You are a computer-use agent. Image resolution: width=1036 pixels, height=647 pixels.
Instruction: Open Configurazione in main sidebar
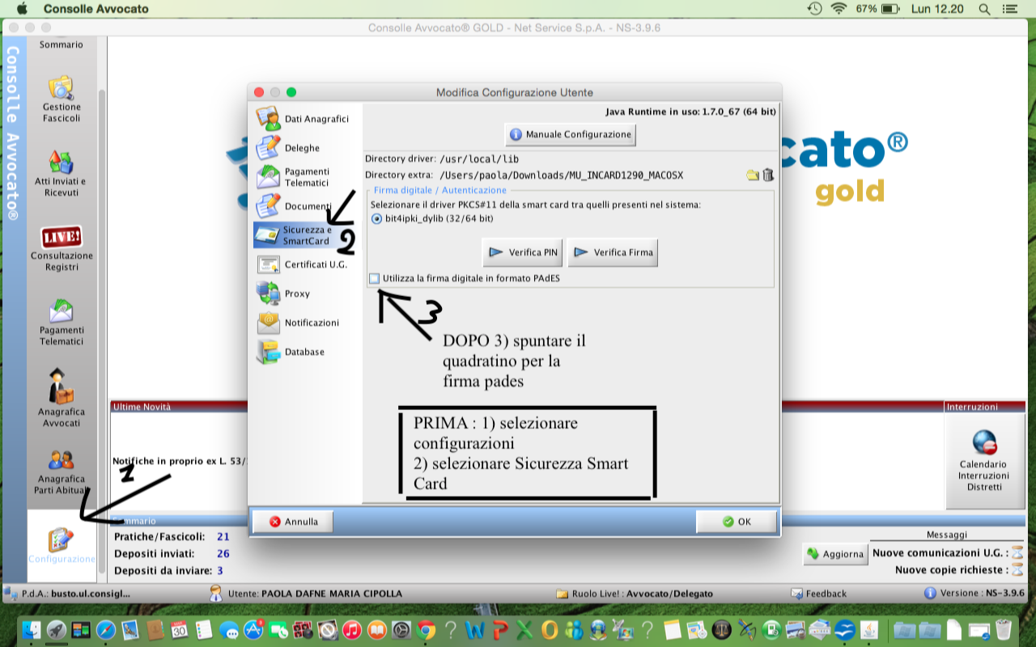(x=62, y=546)
